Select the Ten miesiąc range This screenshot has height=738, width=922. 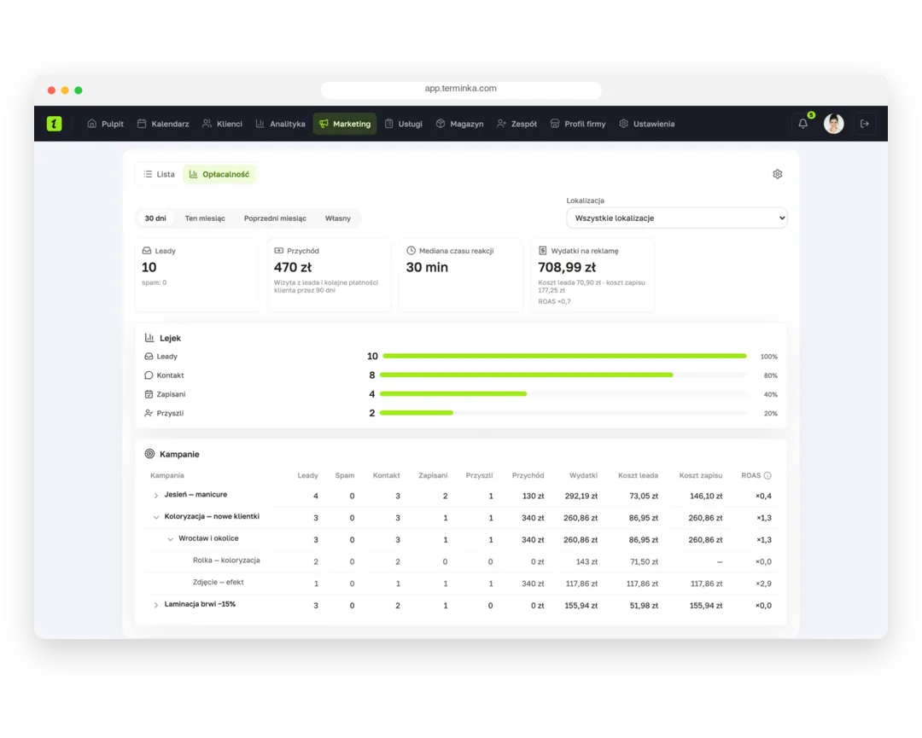(205, 218)
